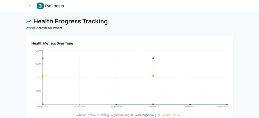
Task: Toggle blood_pressure_mmHg series in the legend
Action: coord(93,115)
